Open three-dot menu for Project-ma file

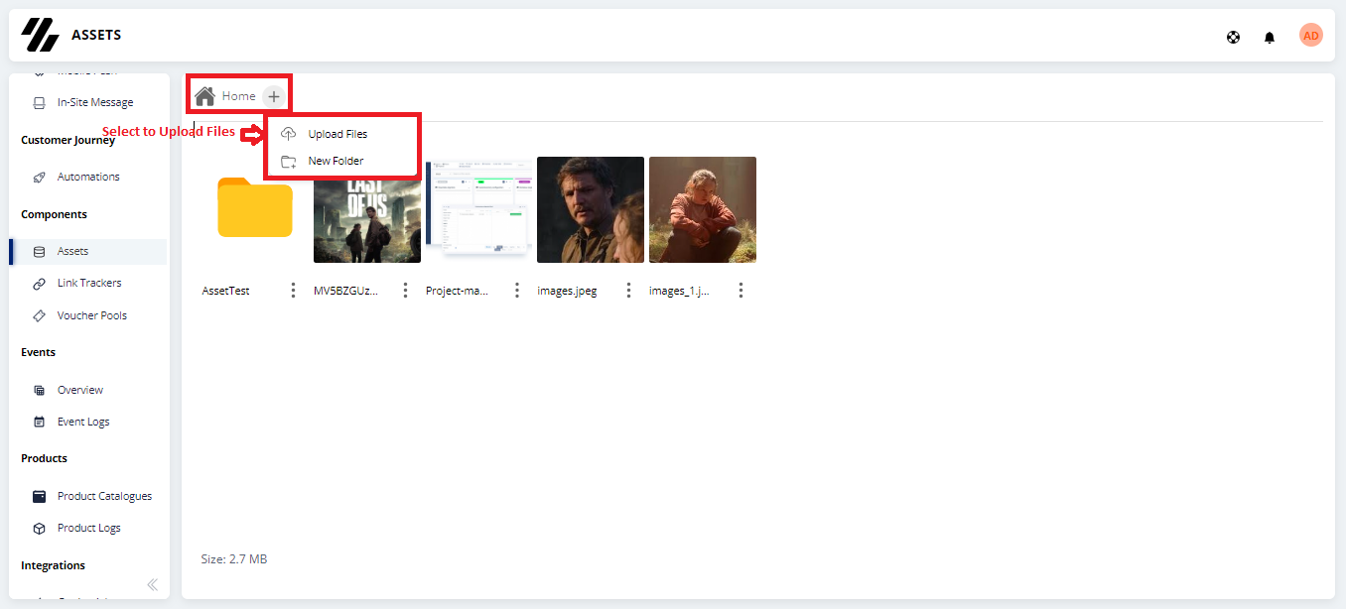tap(517, 291)
